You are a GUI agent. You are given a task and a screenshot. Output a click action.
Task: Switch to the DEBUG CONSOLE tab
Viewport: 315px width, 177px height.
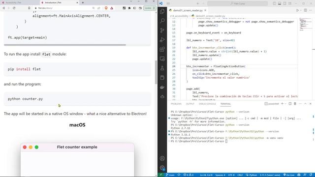[207, 104]
